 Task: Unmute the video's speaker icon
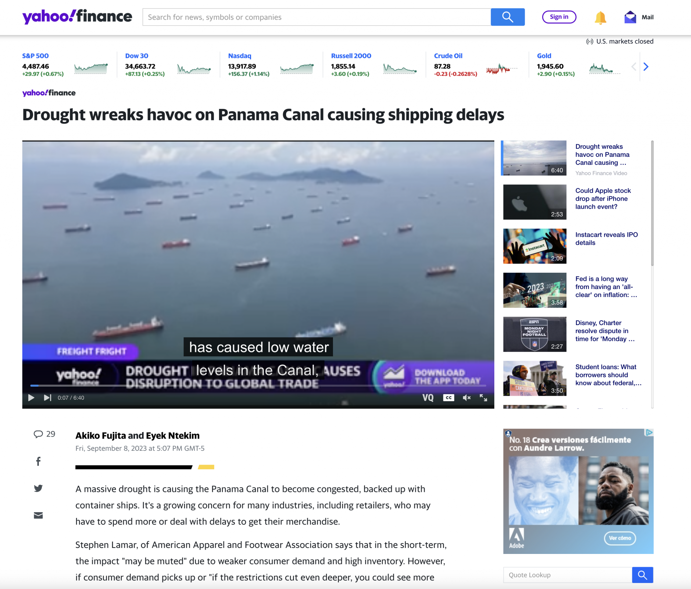[467, 398]
